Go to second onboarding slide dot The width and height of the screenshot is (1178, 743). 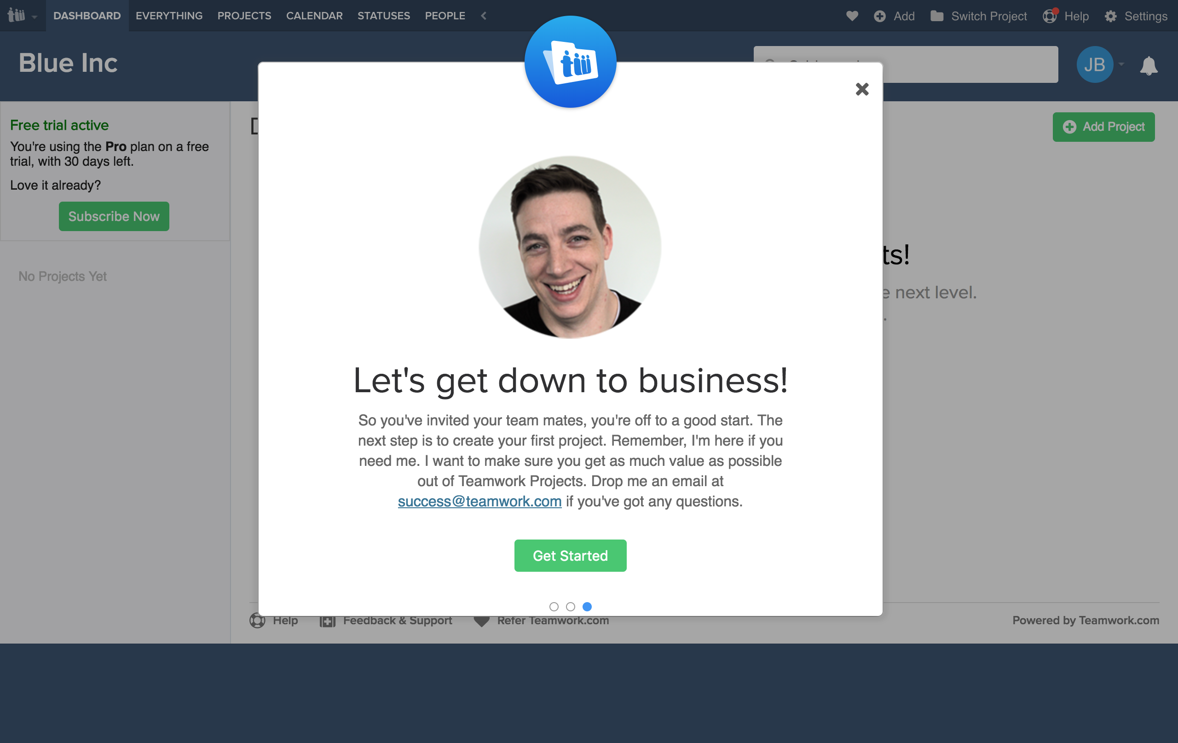click(571, 606)
